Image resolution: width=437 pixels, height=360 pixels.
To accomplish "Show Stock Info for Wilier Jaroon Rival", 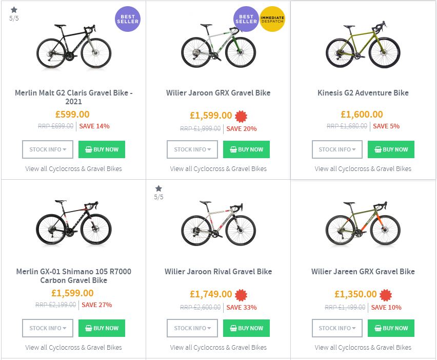I will click(192, 328).
